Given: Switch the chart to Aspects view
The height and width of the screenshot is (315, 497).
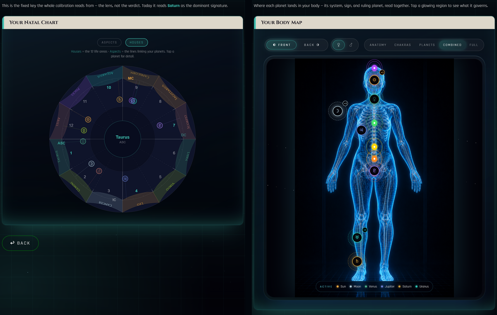Looking at the screenshot, I should 109,42.
